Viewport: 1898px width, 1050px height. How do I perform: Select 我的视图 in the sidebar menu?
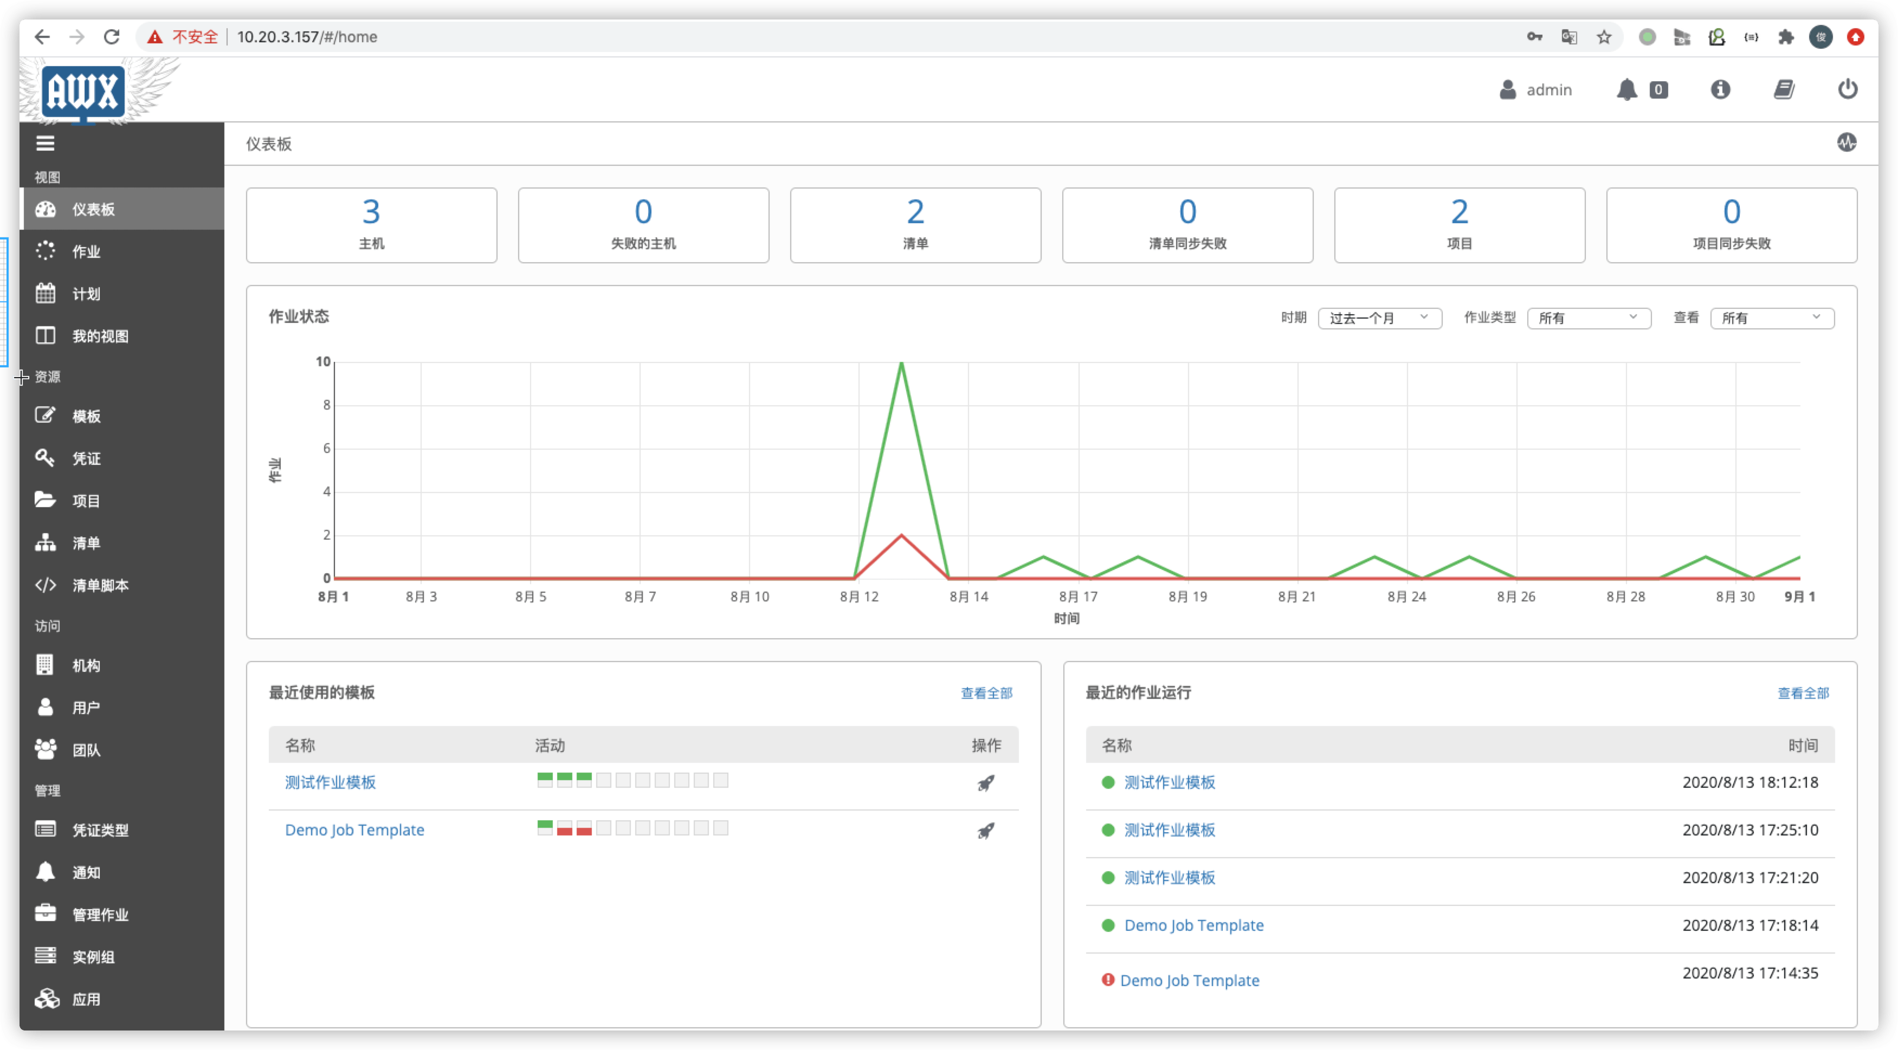point(99,335)
